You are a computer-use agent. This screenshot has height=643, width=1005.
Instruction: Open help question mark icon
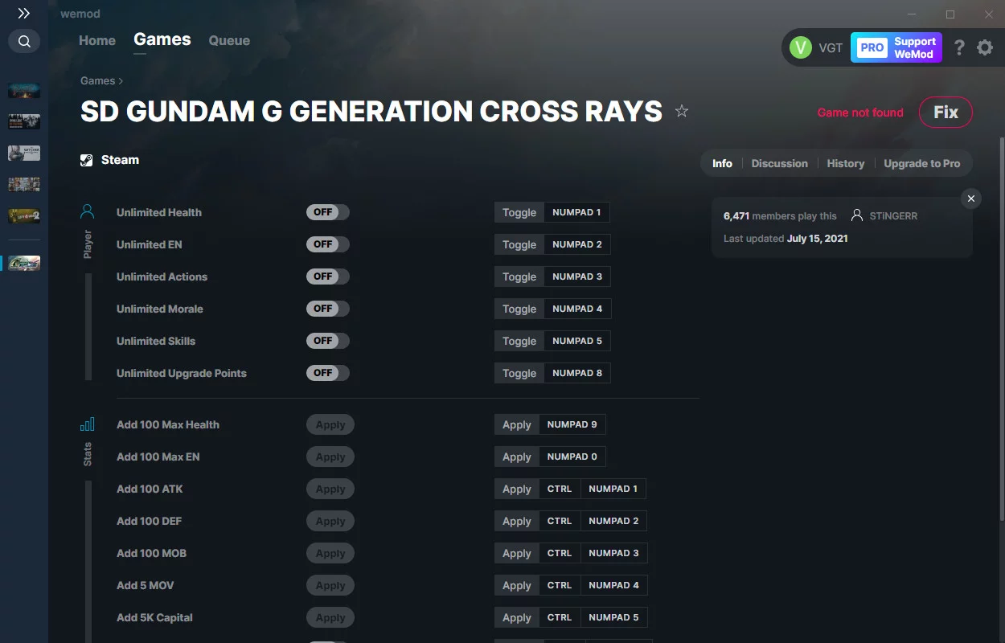pyautogui.click(x=959, y=48)
